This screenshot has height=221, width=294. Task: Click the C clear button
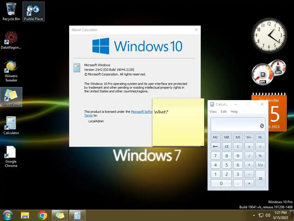coord(238,146)
